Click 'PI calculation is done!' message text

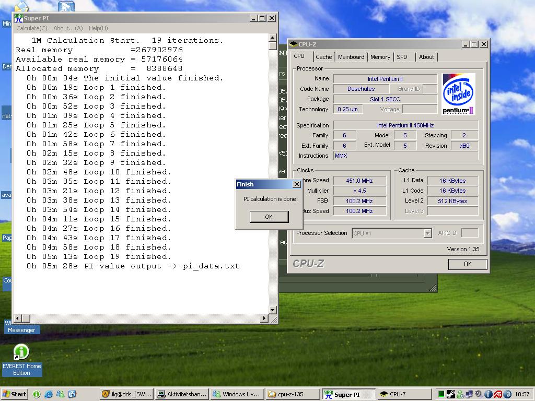pos(270,199)
